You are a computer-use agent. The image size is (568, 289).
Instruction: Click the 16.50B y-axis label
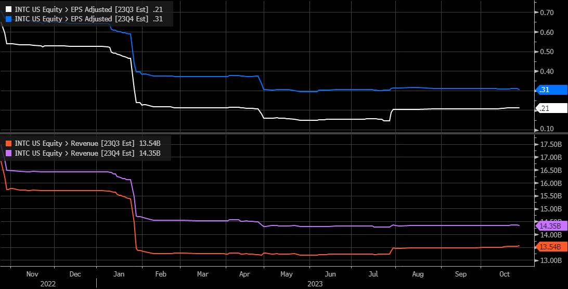(x=551, y=170)
